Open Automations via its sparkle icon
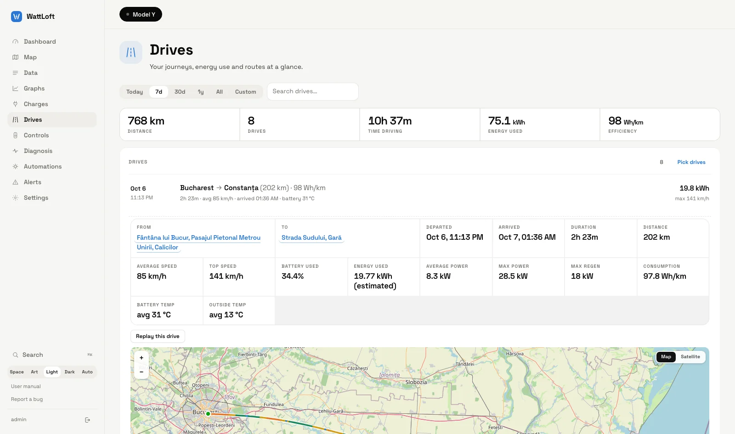 point(15,166)
